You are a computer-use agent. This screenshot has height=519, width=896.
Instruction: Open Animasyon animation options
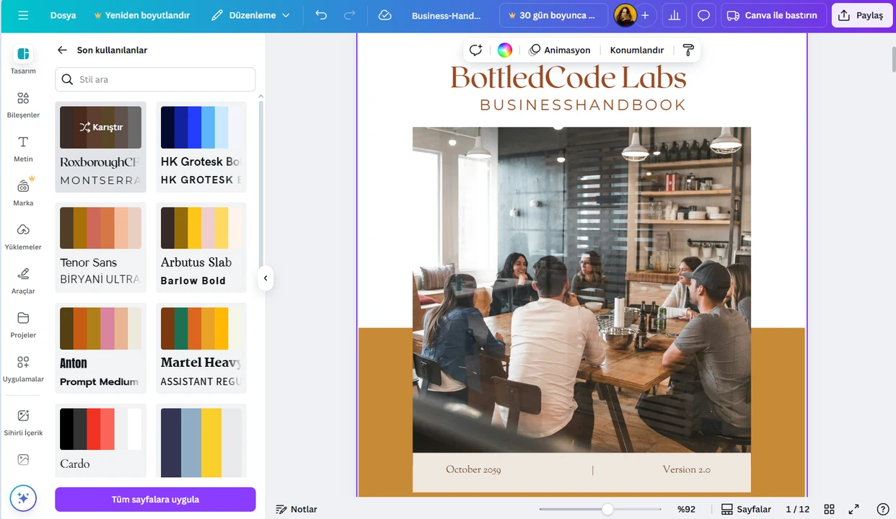pos(560,50)
